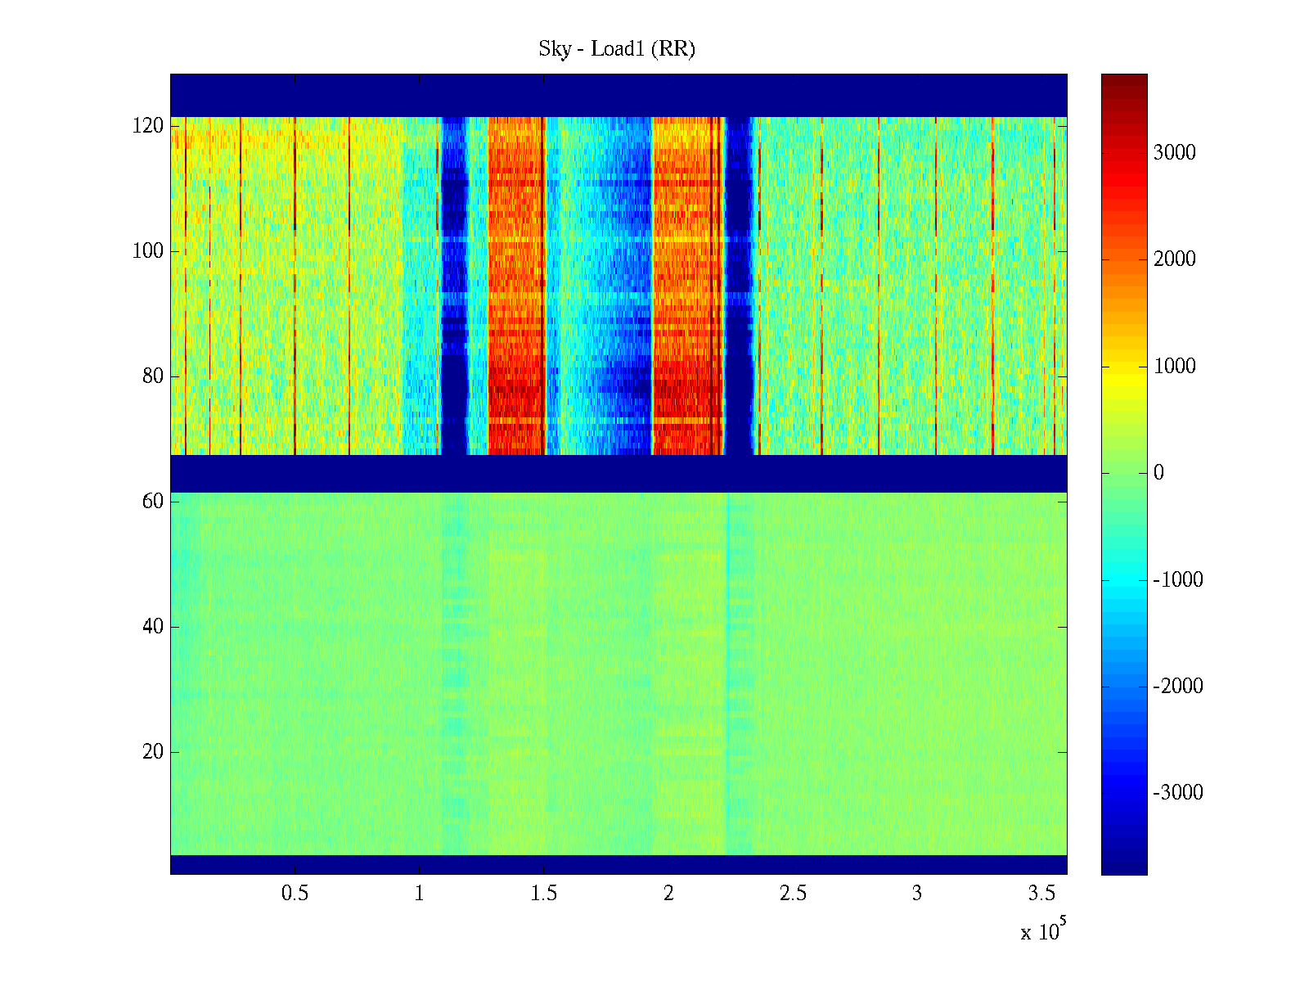Screen dimensions: 1309x982
Task: Click the plot title 'Sky - Load1 (RR)'
Action: (617, 49)
